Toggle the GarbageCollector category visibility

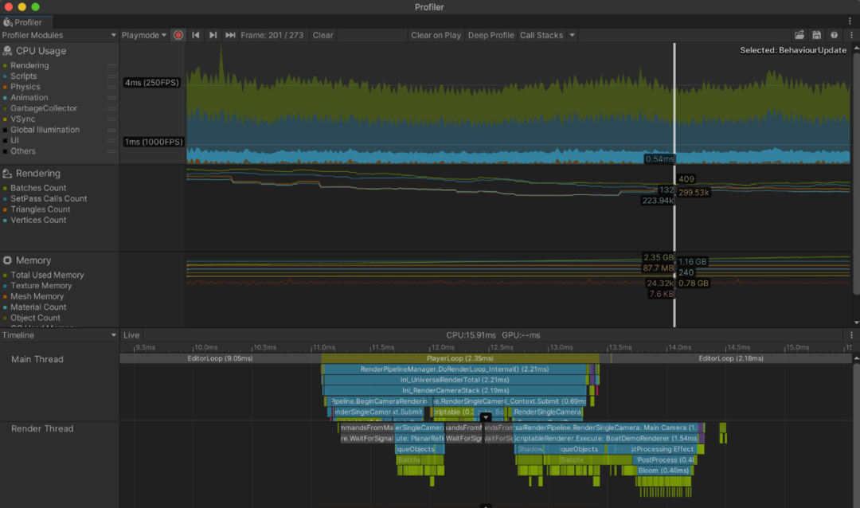5,108
